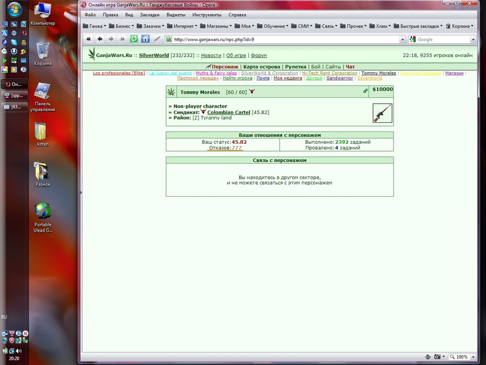Screen dimensions: 486x365
Task: Open the Об игре link
Action: click(x=236, y=55)
